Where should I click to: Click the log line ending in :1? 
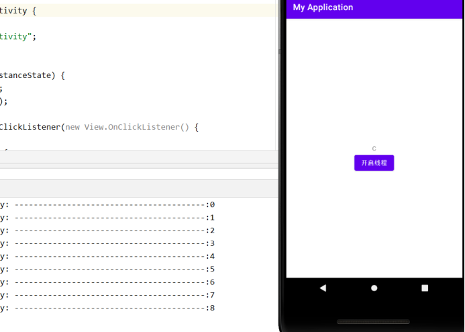point(107,218)
